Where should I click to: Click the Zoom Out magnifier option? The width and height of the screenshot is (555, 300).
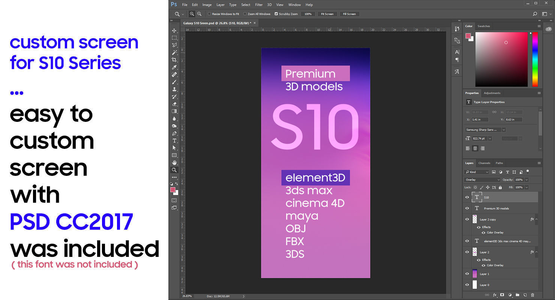[x=199, y=14]
